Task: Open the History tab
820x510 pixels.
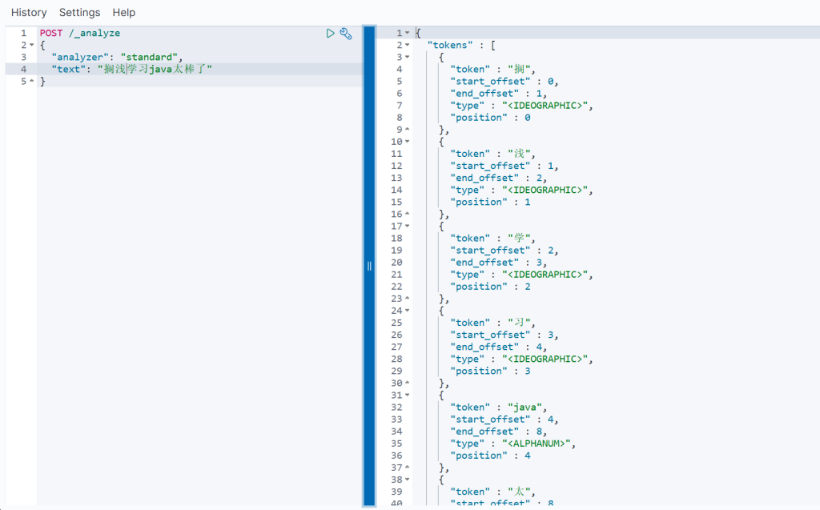Action: tap(29, 13)
